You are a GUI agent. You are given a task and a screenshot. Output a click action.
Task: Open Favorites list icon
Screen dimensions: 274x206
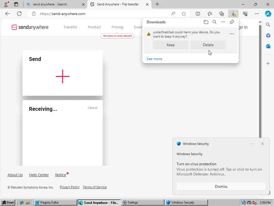coord(210,14)
